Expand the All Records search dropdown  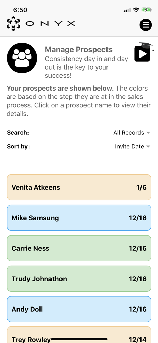(x=132, y=133)
